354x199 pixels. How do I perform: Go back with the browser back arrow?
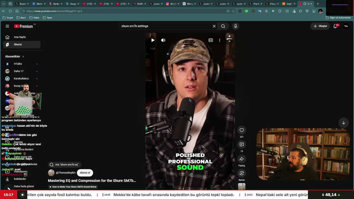(x=4, y=11)
